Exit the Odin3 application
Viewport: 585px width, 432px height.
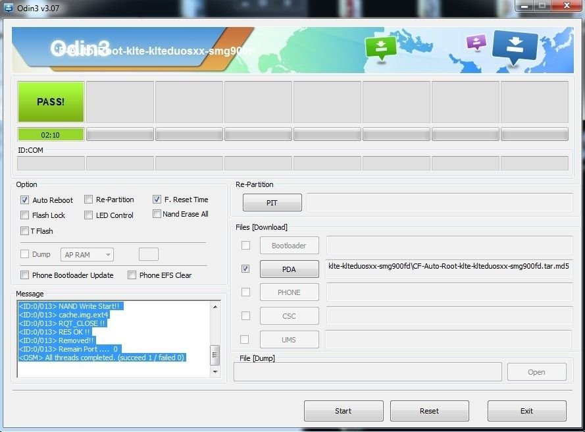527,411
